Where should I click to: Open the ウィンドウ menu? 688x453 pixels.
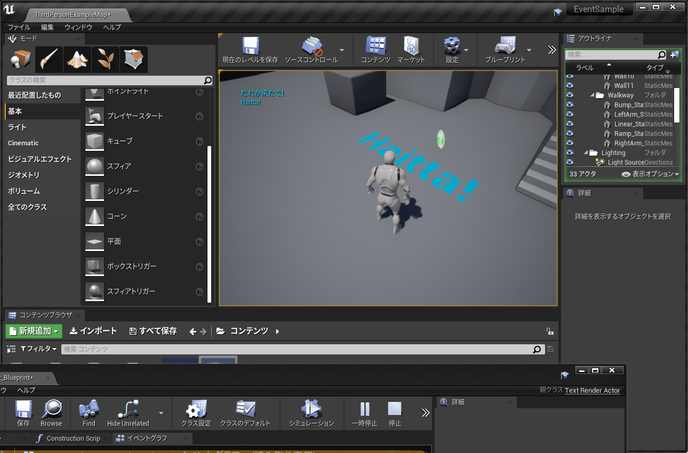click(x=78, y=27)
